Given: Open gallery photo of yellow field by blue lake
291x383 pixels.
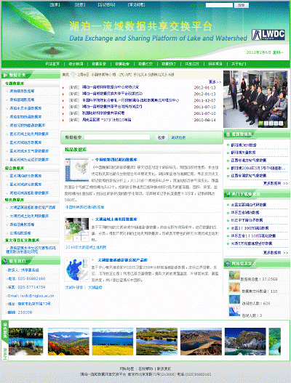Looking at the screenshot, I should [113, 342].
